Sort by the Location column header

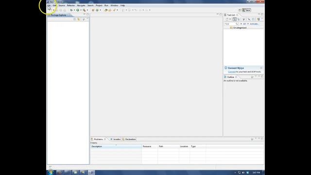184,146
